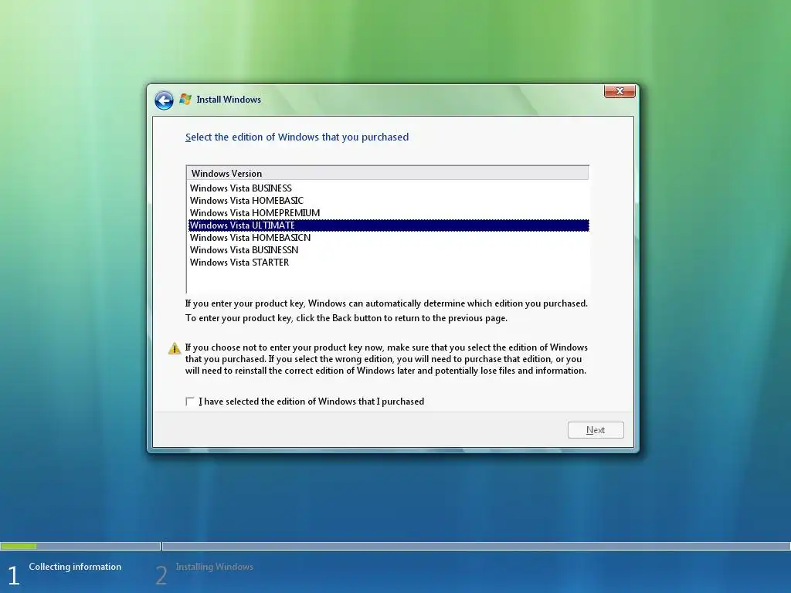The height and width of the screenshot is (593, 791).
Task: Select Windows Vista HOMEBASIC edition
Action: pos(389,201)
